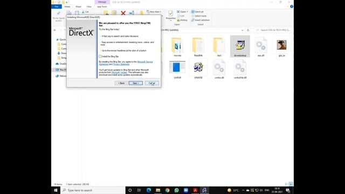This screenshot has width=345, height=194.
Task: Select the movies folder
Action: coord(177,47)
